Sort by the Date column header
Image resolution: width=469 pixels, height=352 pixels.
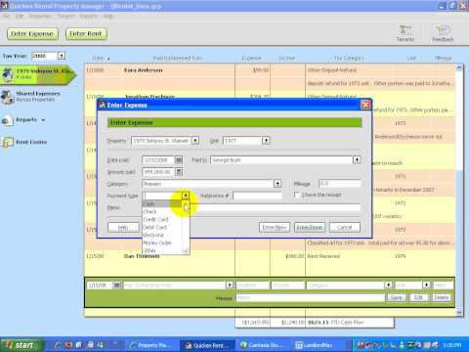point(99,58)
